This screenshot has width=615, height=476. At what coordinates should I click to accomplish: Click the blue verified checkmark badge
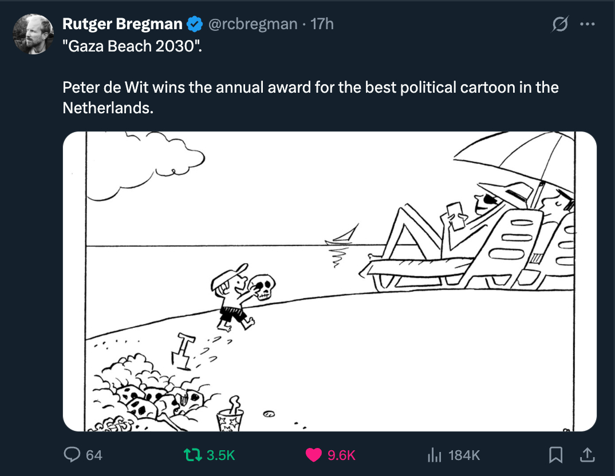tap(195, 24)
